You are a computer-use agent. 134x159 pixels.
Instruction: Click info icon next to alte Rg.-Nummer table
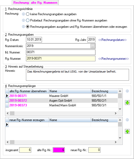point(127,91)
